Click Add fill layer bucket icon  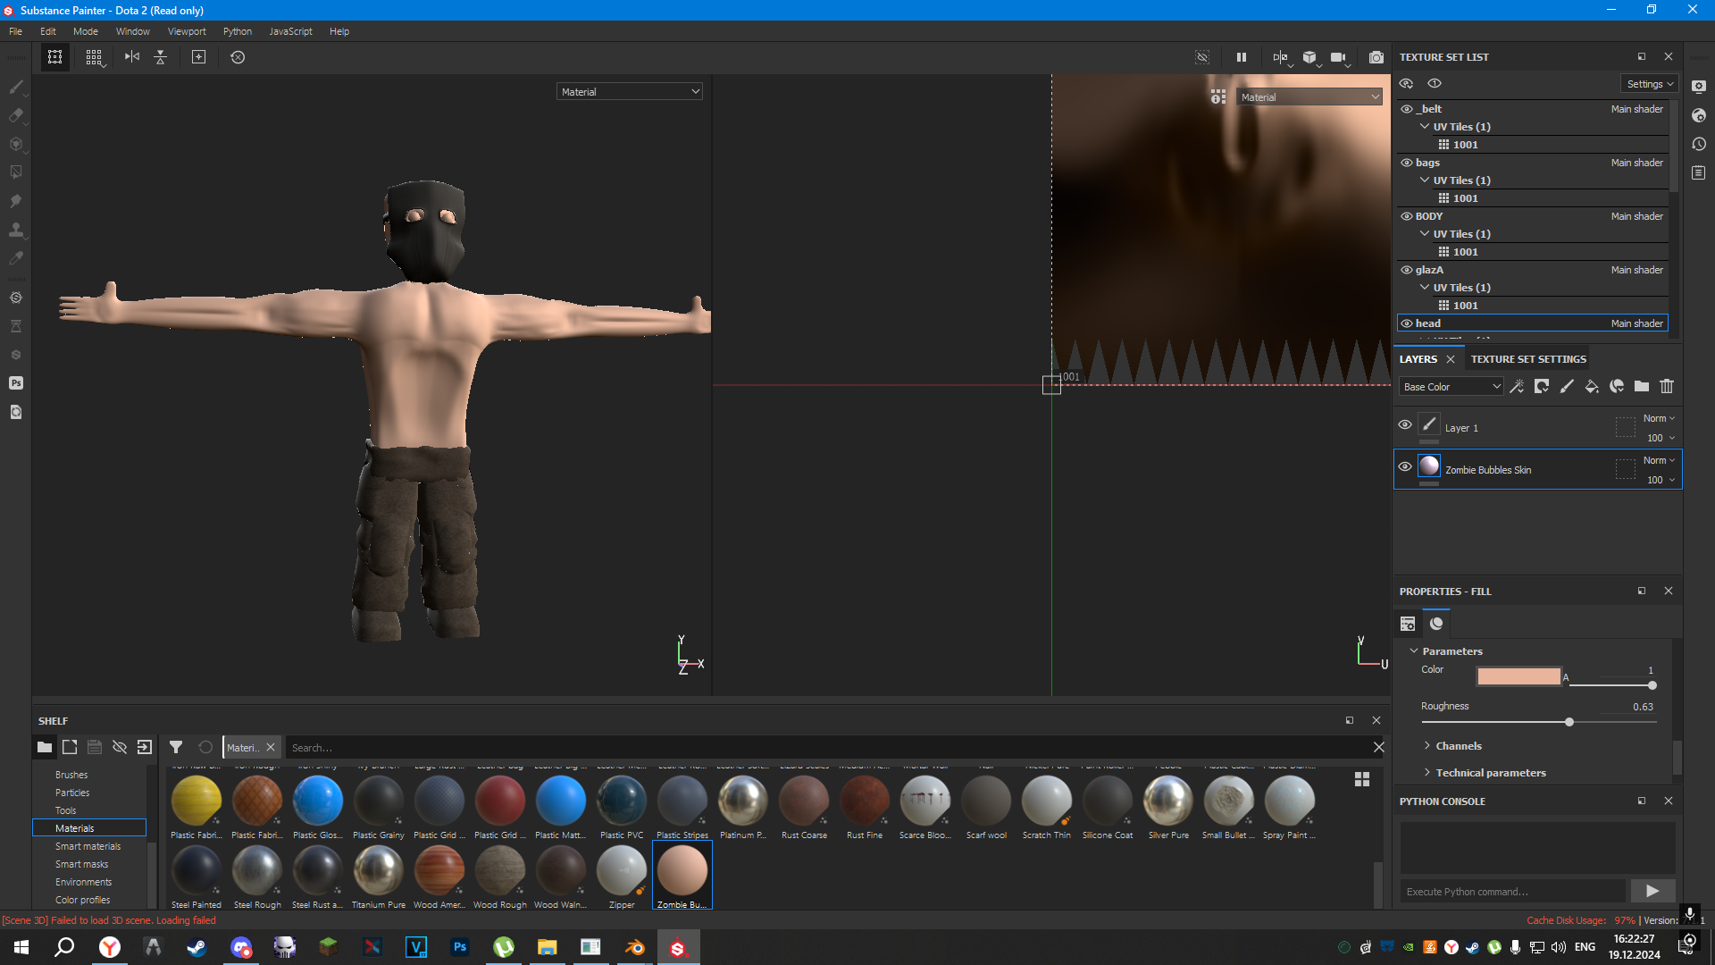point(1592,386)
